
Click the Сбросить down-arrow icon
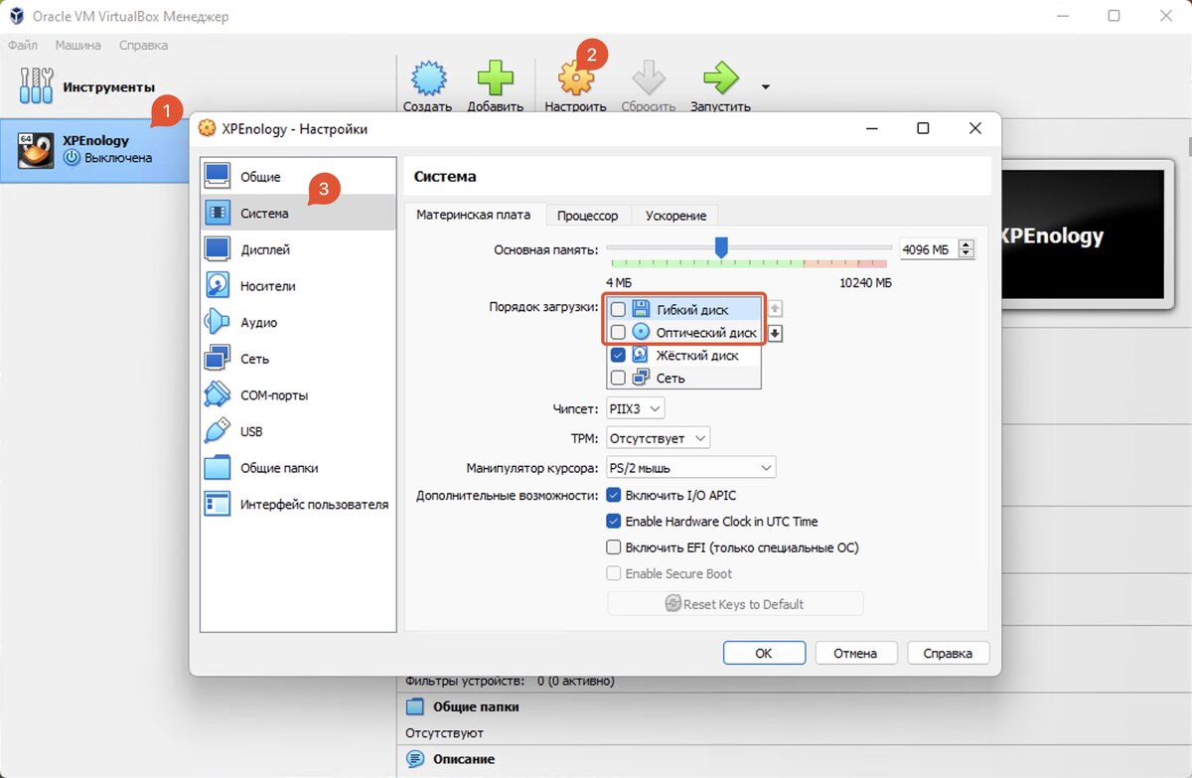point(649,78)
